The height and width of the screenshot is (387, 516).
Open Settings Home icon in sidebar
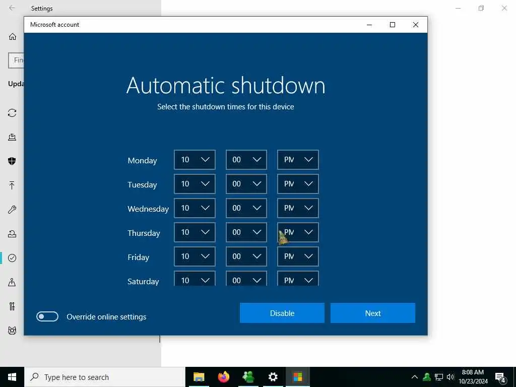(x=12, y=36)
